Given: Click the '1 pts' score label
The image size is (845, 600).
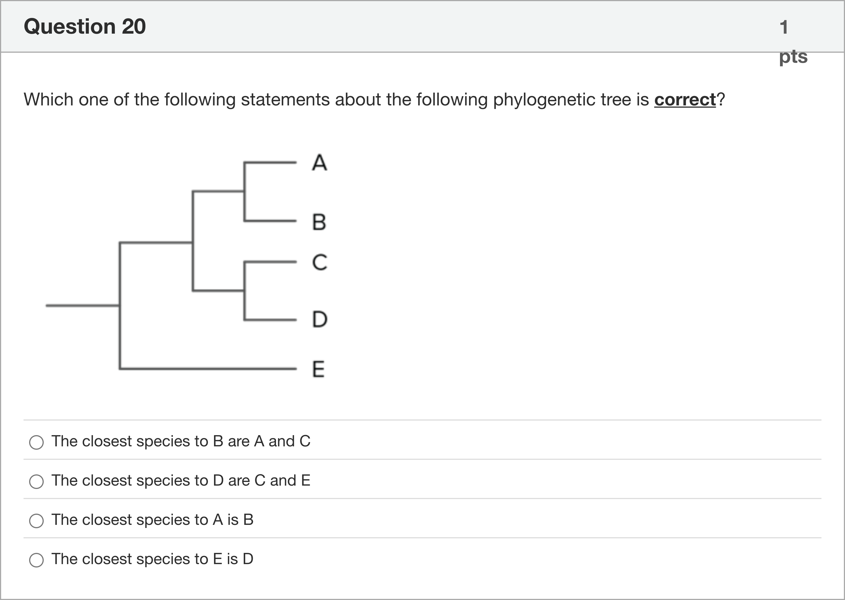Looking at the screenshot, I should click(793, 41).
